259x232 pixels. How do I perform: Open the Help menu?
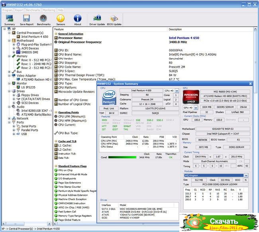click(x=61, y=10)
